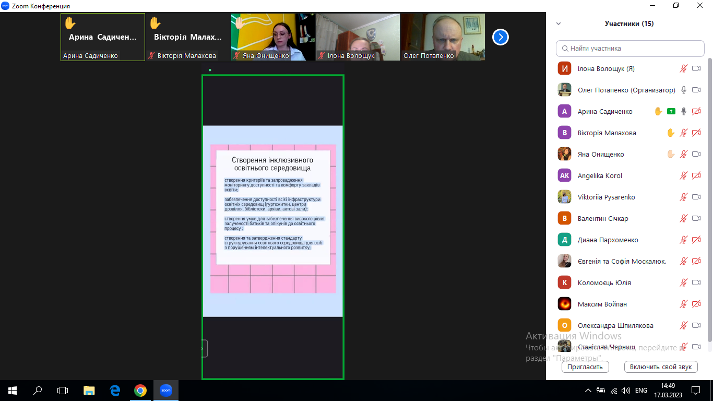Viewport: 713px width, 401px height.
Task: Click Angelika Korol's disabled camera icon
Action: pos(696,175)
